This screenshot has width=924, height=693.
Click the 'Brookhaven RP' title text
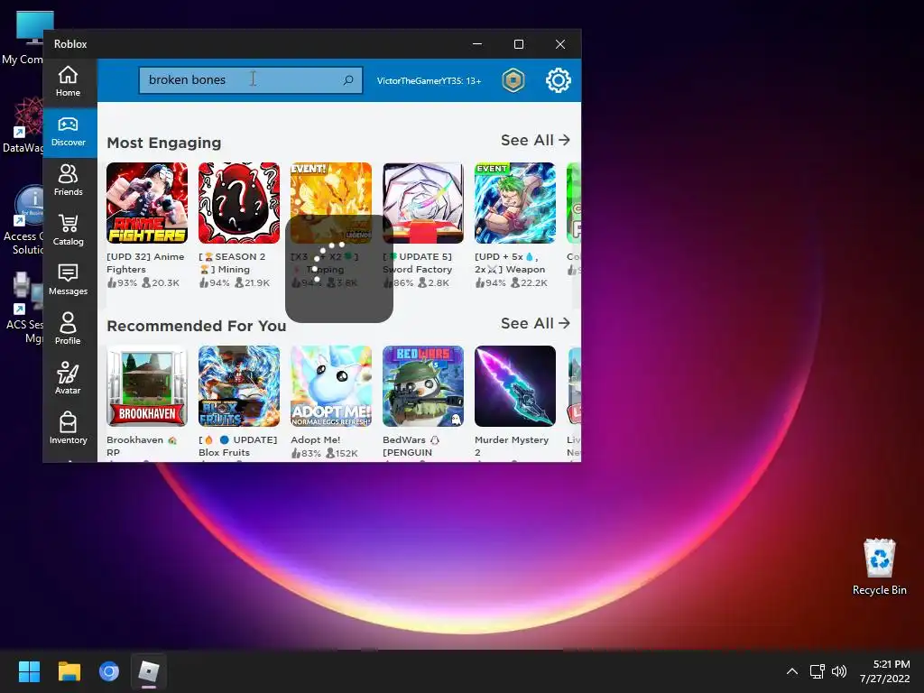[142, 446]
